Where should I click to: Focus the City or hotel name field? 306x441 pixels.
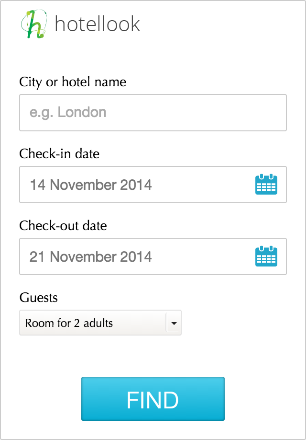[153, 113]
